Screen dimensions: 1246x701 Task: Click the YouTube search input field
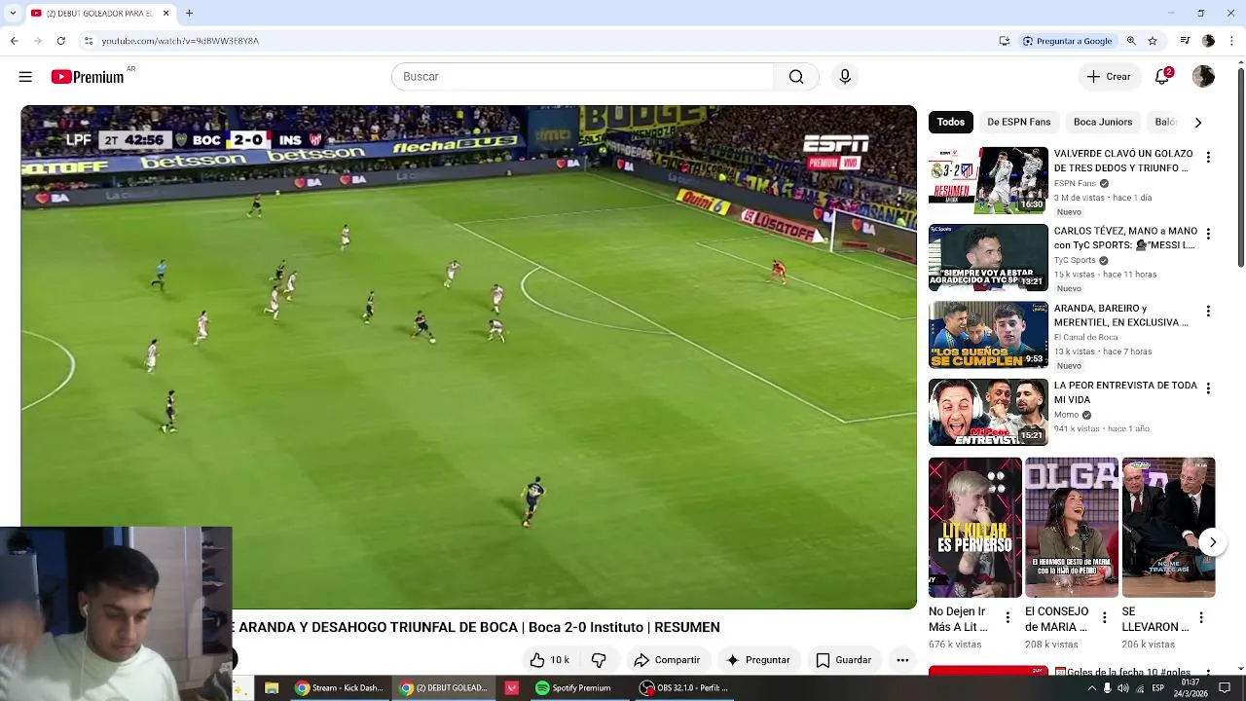[583, 77]
